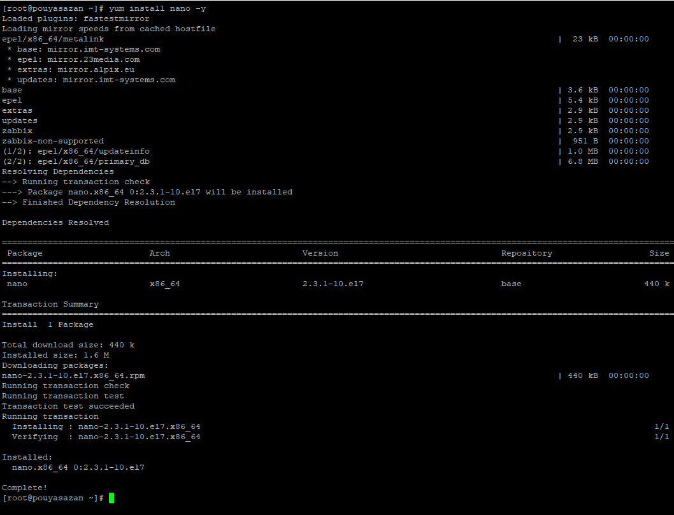Screen dimensions: 674x515
Task: Click the 'Dependencies Resolved' text
Action: click(55, 222)
